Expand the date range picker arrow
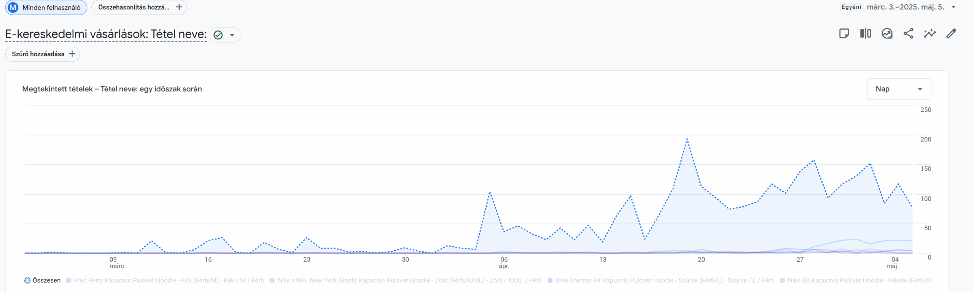The height and width of the screenshot is (292, 974). (953, 7)
